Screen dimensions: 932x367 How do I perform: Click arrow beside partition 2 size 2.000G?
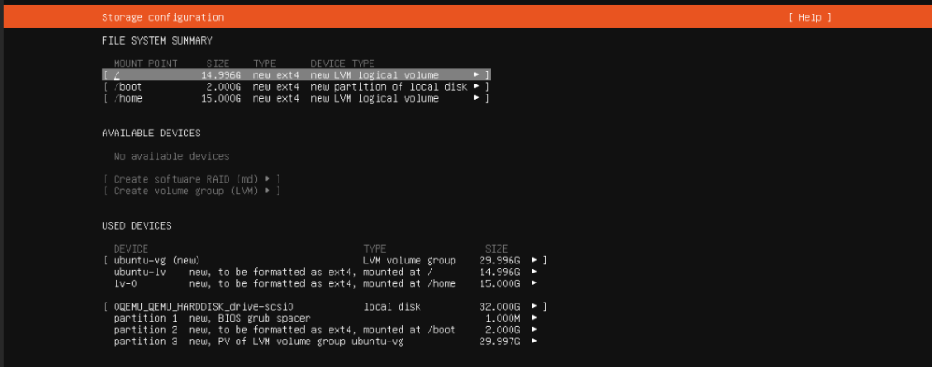click(x=535, y=331)
